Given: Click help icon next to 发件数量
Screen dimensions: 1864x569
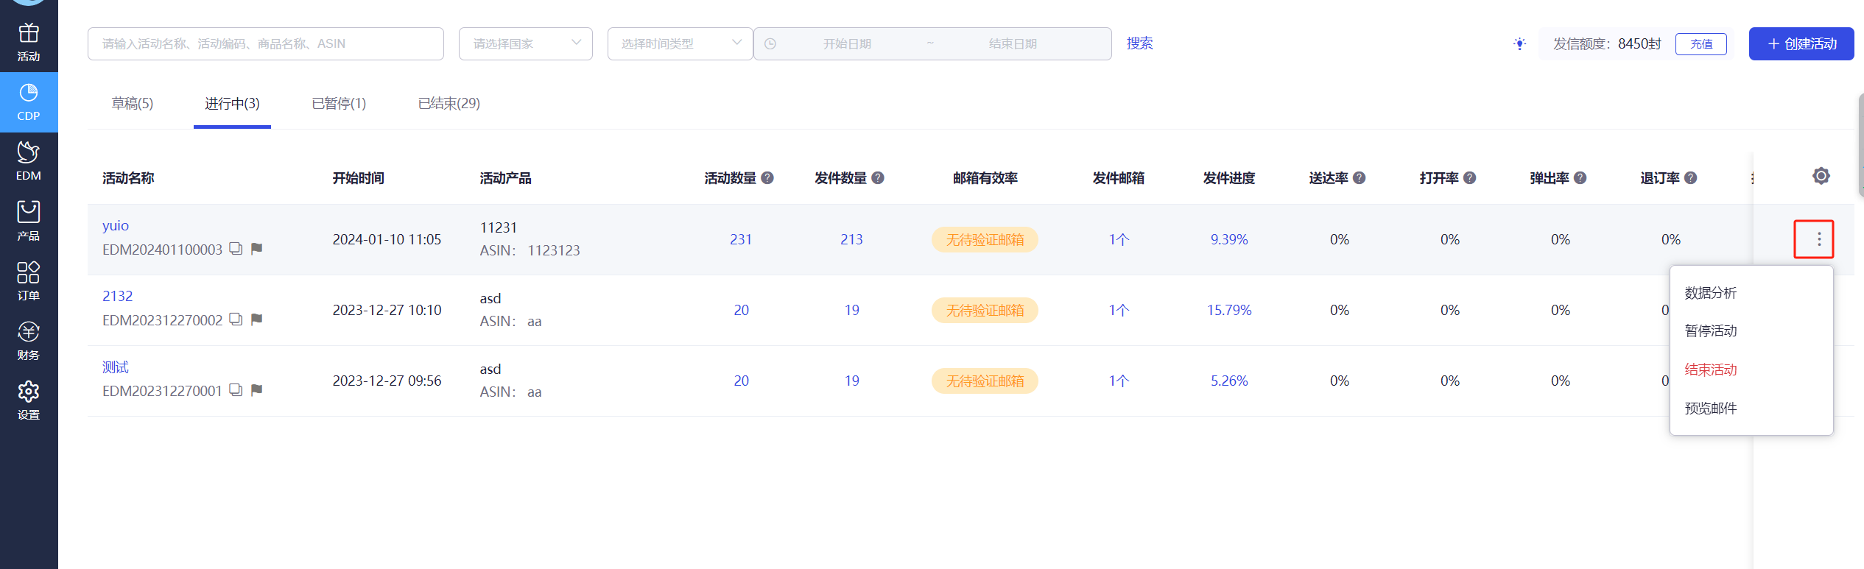Looking at the screenshot, I should pyautogui.click(x=878, y=178).
